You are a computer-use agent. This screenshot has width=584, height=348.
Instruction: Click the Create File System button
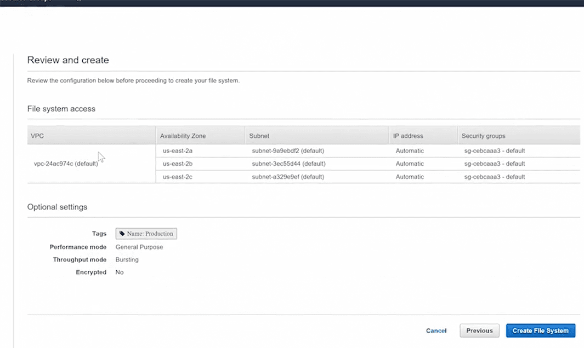coord(540,330)
